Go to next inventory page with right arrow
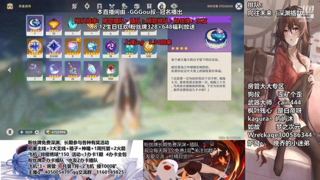 [x=239, y=70]
